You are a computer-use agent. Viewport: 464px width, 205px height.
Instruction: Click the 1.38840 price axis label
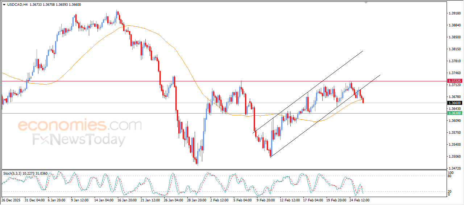click(x=455, y=25)
